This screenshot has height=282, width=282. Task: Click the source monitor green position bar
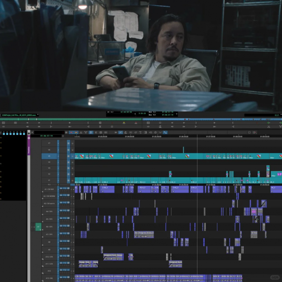click(71, 119)
